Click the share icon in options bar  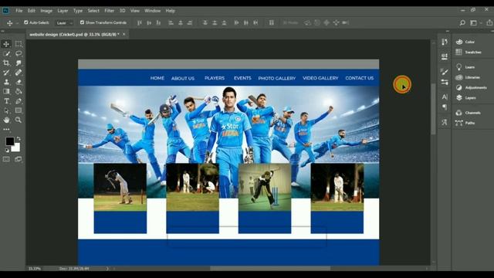pos(489,22)
